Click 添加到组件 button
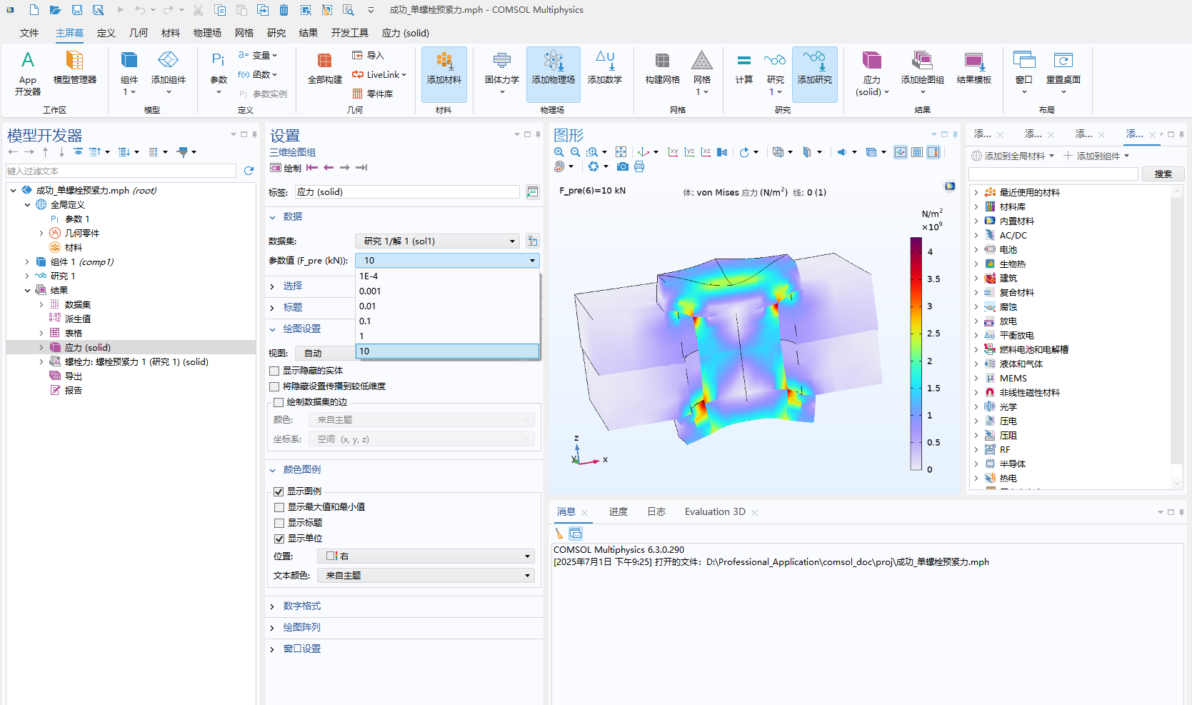This screenshot has width=1192, height=705. point(1096,156)
